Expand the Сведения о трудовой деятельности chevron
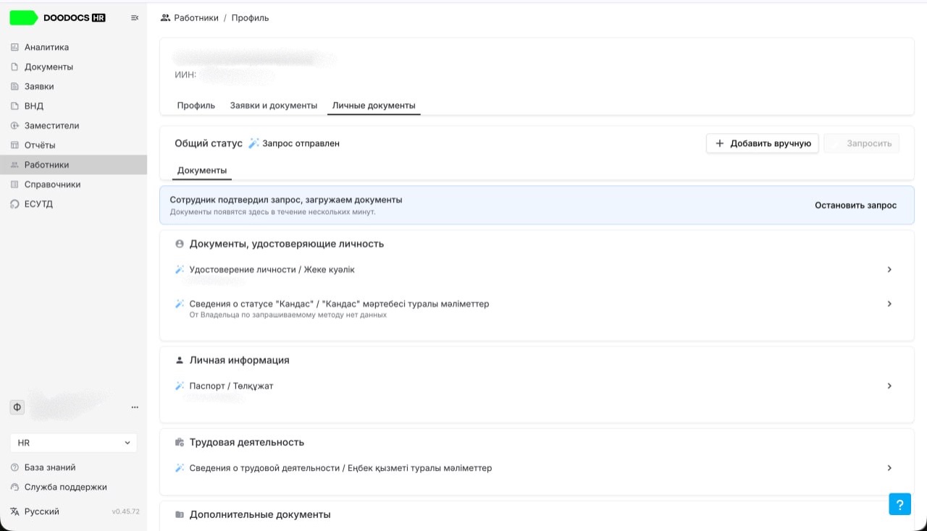This screenshot has width=927, height=531. pyautogui.click(x=889, y=468)
